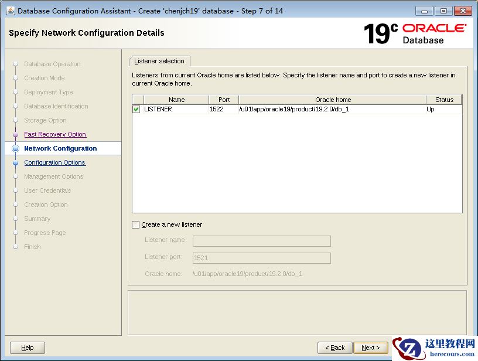478x361 pixels.
Task: Click the Creation Option step
Action: (x=46, y=205)
